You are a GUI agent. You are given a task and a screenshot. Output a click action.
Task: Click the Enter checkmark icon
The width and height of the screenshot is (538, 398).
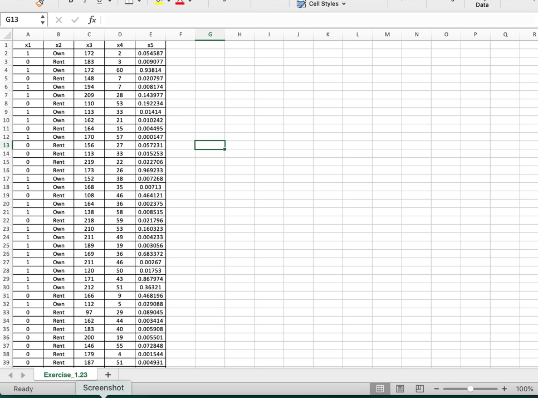point(75,20)
